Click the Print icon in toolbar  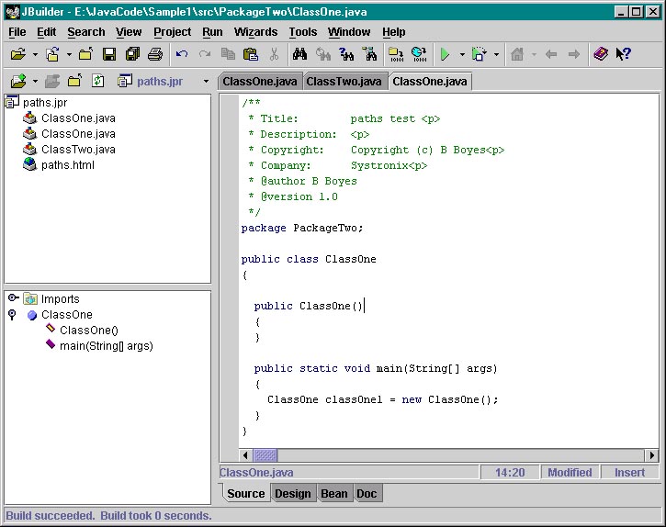[x=155, y=55]
